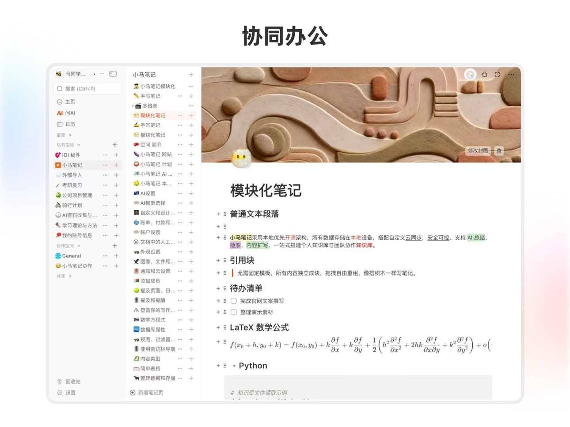Click 修改封面 button on cover
The height and width of the screenshot is (427, 570).
click(478, 151)
